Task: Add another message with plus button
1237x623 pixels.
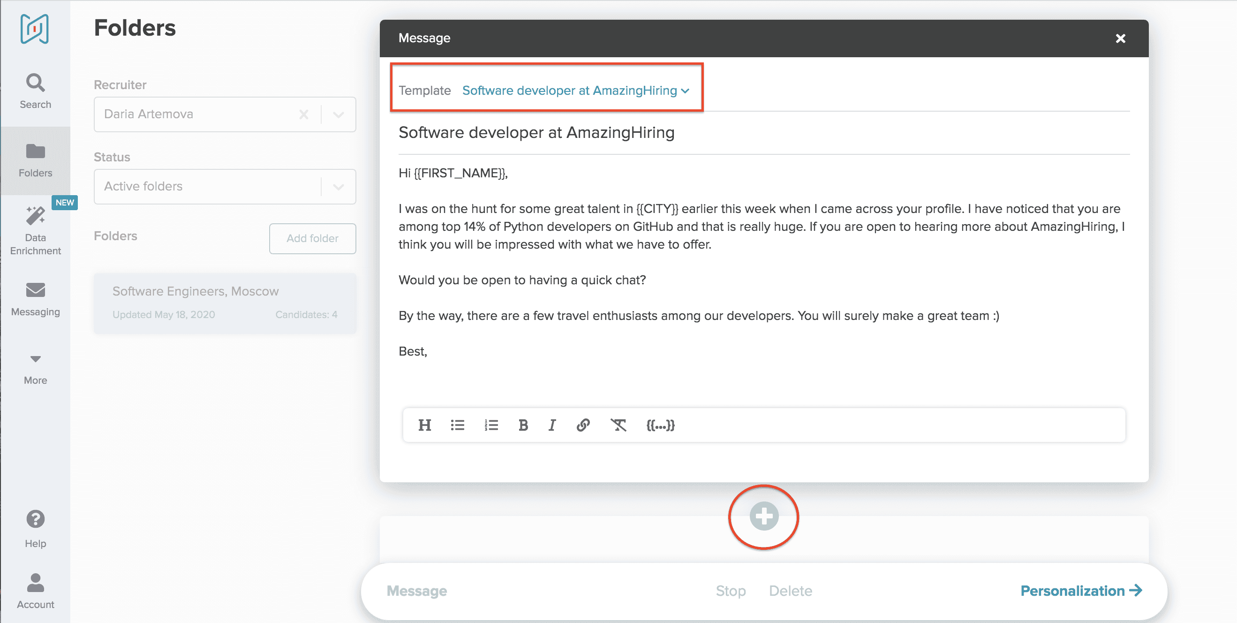Action: tap(763, 517)
